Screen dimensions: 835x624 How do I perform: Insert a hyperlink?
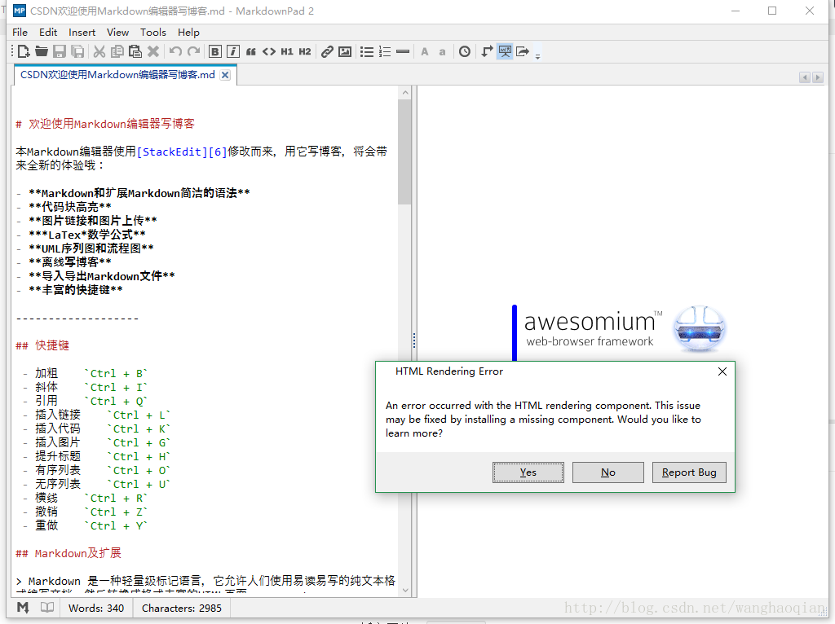click(x=326, y=51)
